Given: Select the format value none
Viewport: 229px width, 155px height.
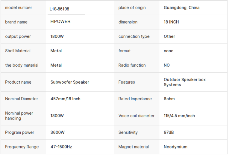Looking at the screenshot, I should pos(169,51).
